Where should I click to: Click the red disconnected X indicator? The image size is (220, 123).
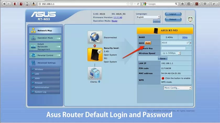(x=95, y=46)
